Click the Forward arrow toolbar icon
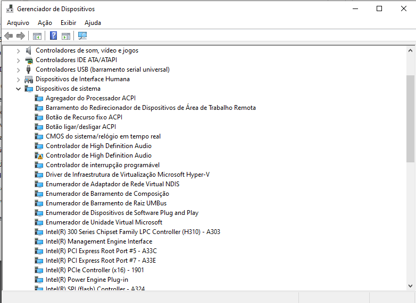This screenshot has width=416, height=303. coord(20,36)
